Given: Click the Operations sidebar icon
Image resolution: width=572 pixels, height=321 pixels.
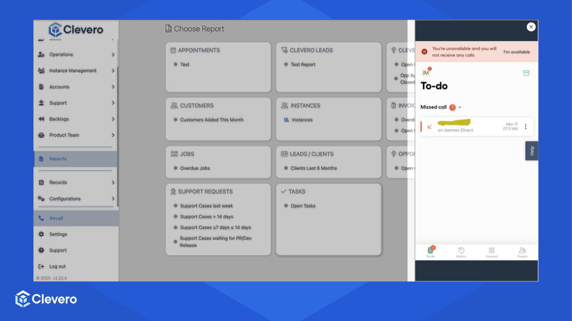Looking at the screenshot, I should tap(41, 54).
